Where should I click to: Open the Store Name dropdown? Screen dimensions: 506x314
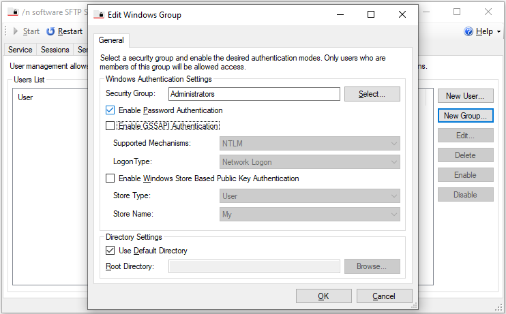(x=310, y=214)
